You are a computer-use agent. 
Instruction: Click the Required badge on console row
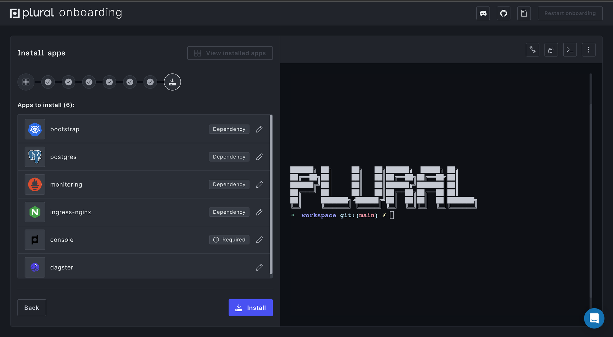coord(229,240)
